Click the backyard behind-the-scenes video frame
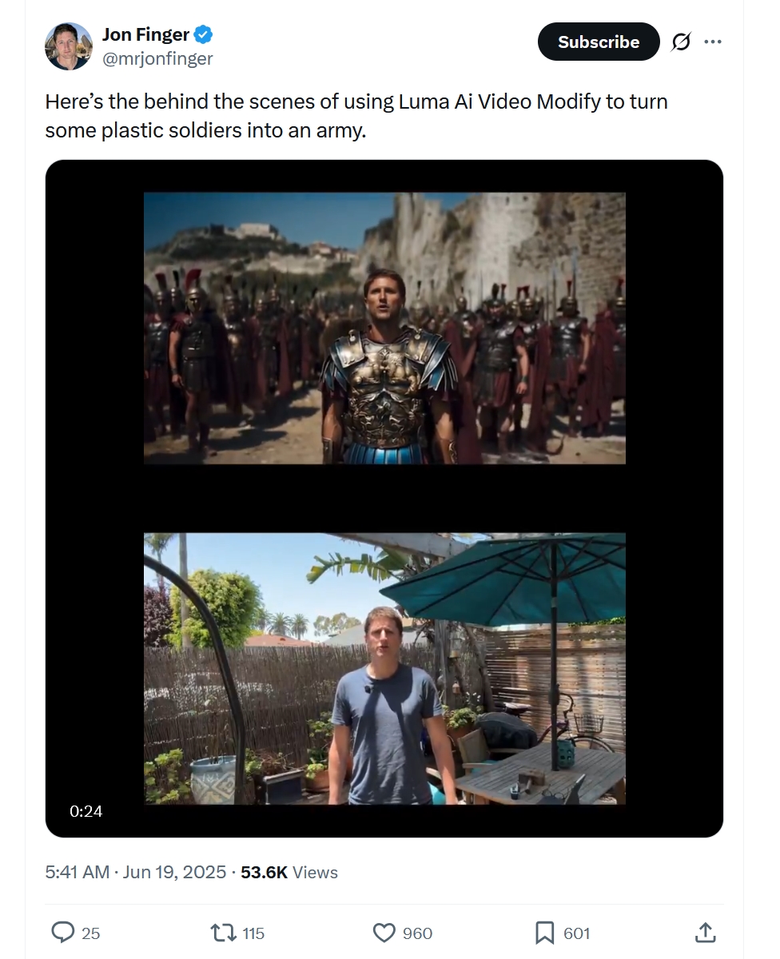Screen dimensions: 780x959 [384, 668]
